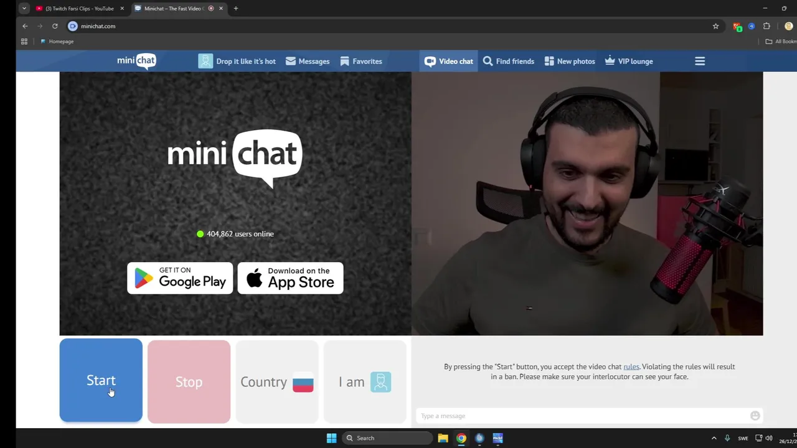Click the tab recording indicator icon
Viewport: 797px width, 448px height.
click(211, 9)
